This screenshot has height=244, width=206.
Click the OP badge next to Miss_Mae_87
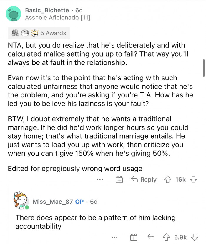[x=79, y=202]
